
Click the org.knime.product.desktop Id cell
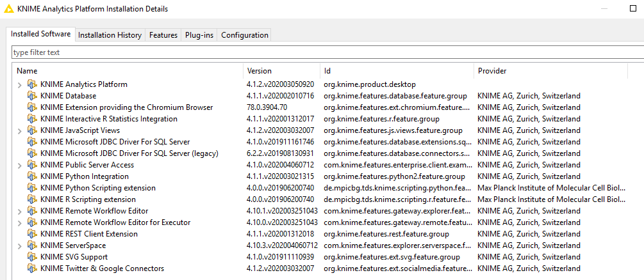[370, 84]
